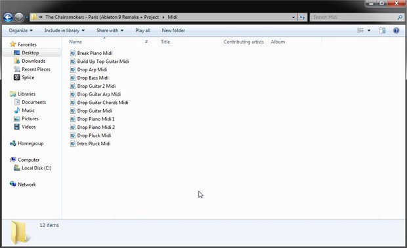The image size is (407, 248).
Task: Open the view options dropdown arrow
Action: (369, 31)
